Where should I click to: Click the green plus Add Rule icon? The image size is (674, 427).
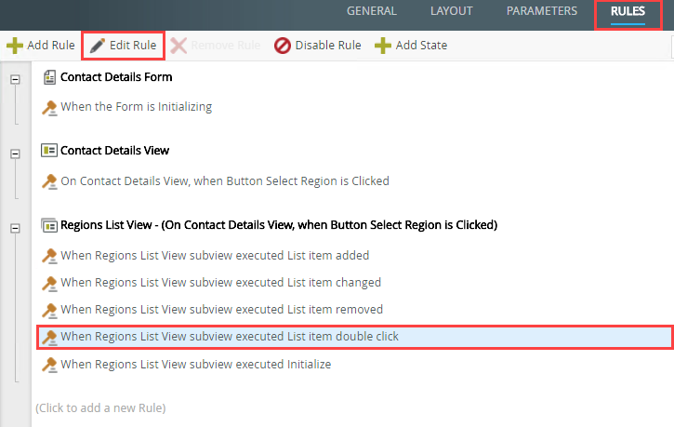[x=15, y=45]
